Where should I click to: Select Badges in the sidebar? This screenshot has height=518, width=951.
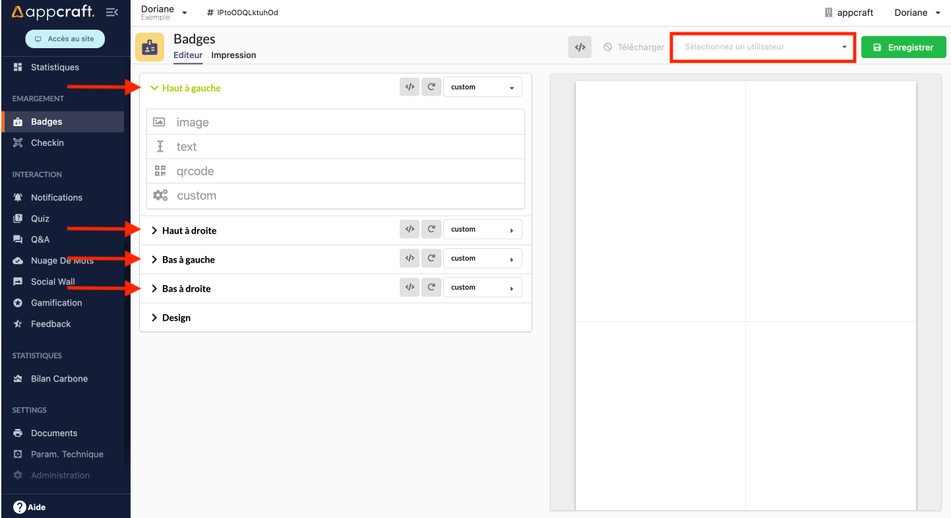(x=62, y=121)
